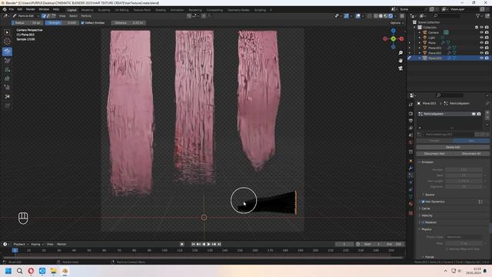Viewport: 492px width, 277px height.
Task: Click the emission Hair Length field
Action: [x=464, y=182]
